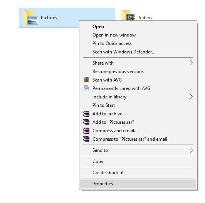Viewport: 205px width, 203px height.
Task: Click the Videos folder icon
Action: 128,15
